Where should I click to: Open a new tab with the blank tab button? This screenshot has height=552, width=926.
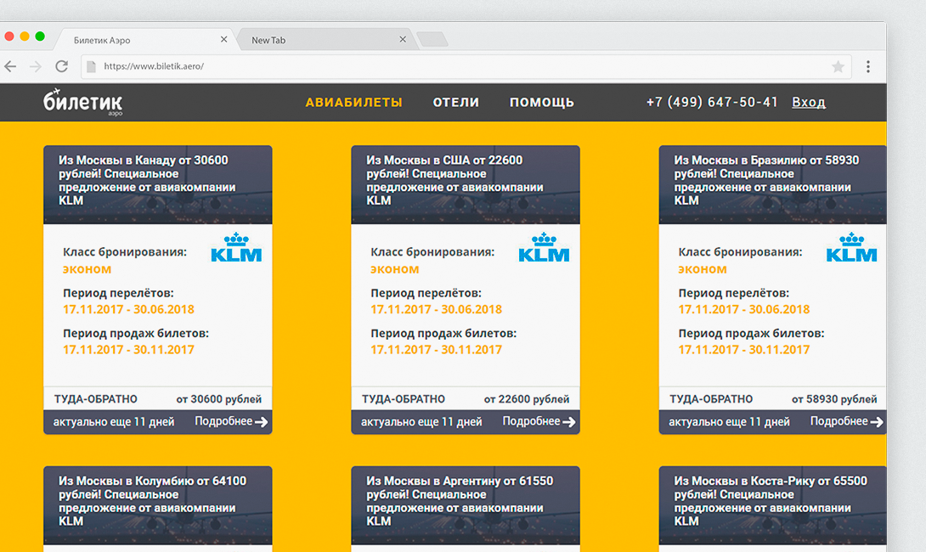point(432,40)
